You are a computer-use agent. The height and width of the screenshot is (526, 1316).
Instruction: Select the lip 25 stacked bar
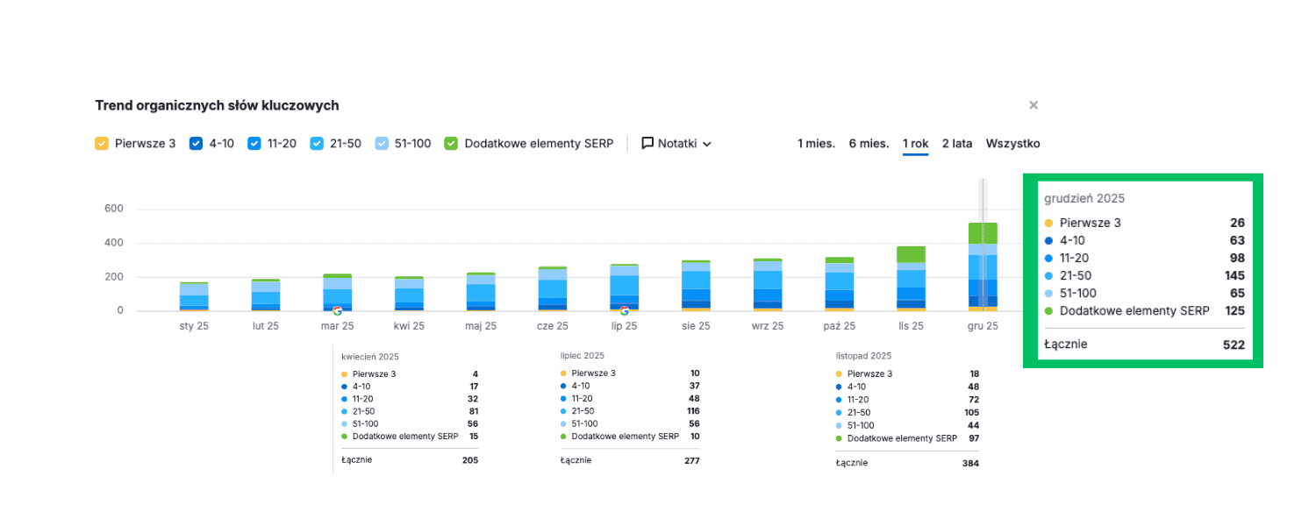[625, 288]
